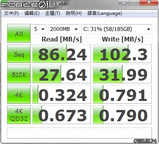Click the empty comment field at bottom
This screenshot has width=159, height=144.
(79, 133)
